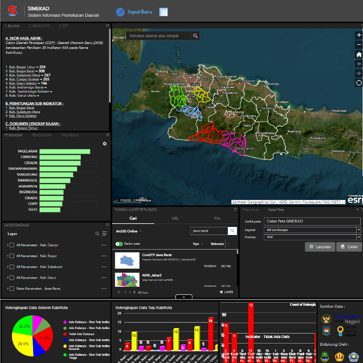The image size is (363, 363).
Task: Toggle the Dalam peta switch
Action: 119,244
